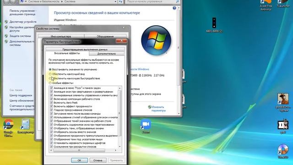
Task: Click 'Изменить параметры' link
Action: (158, 109)
